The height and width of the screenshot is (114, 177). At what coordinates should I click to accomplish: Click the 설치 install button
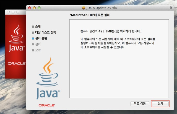click(160, 103)
